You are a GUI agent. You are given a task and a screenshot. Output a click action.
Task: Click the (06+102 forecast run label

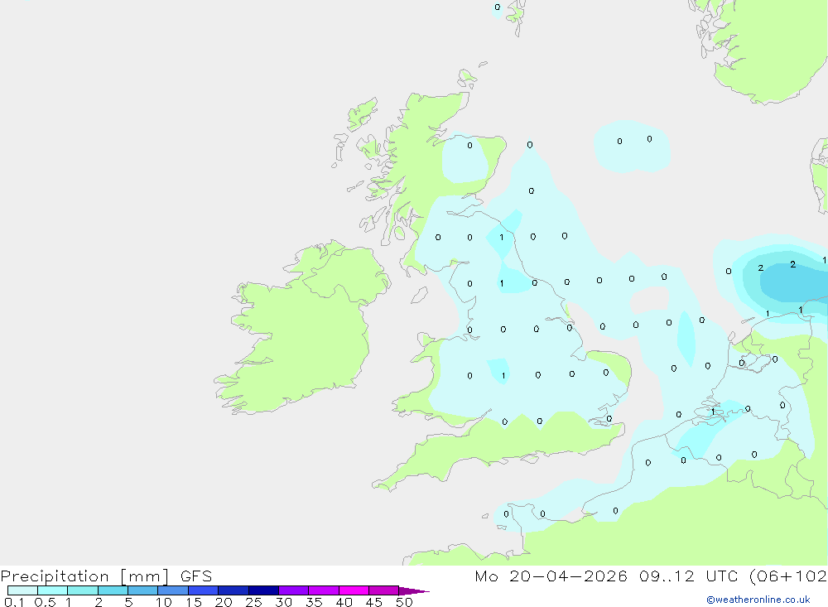point(788,576)
